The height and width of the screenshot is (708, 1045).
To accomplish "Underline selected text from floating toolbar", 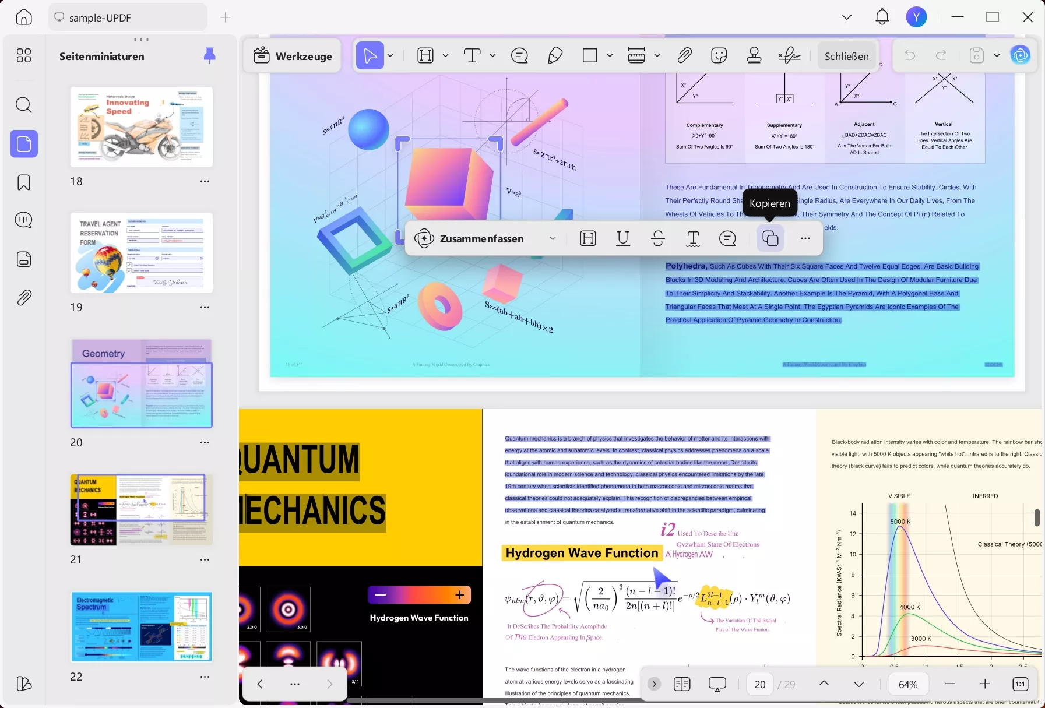I will (x=623, y=238).
